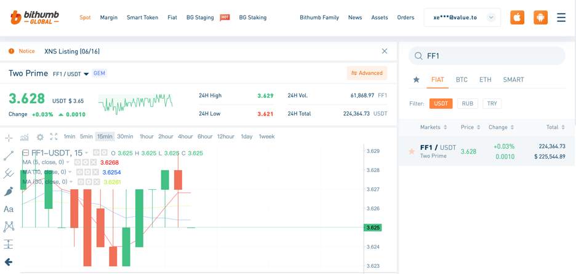Select the TRY filter
Image resolution: width=576 pixels, height=274 pixels.
(x=492, y=103)
